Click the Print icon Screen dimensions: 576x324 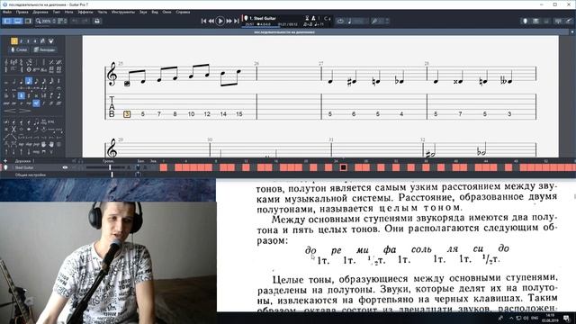point(97,21)
